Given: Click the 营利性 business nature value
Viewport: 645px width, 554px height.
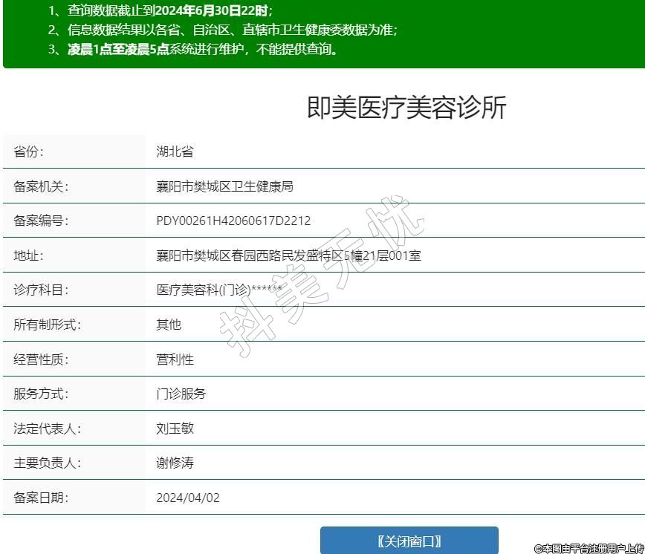Looking at the screenshot, I should click(x=175, y=359).
